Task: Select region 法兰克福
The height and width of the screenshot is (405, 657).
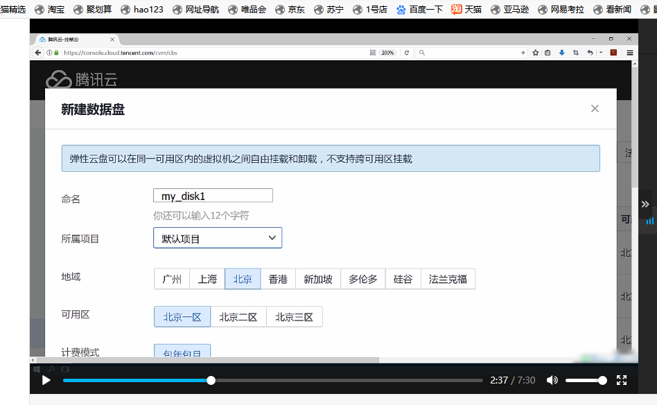Action: [x=448, y=278]
